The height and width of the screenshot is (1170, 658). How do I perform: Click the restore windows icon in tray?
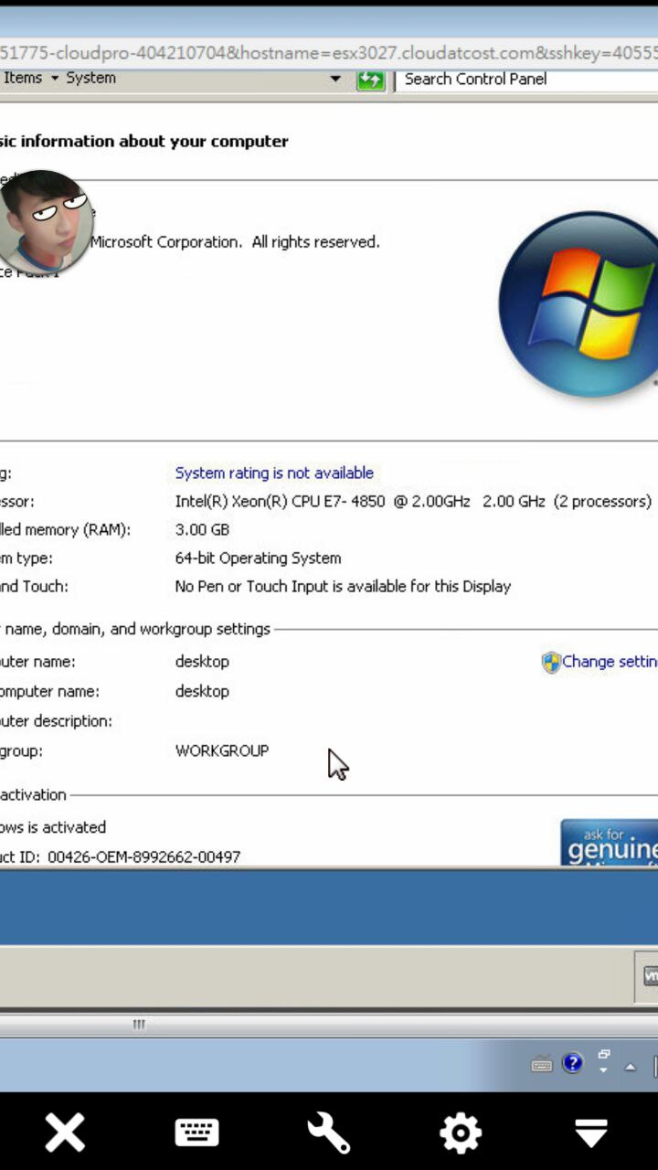(603, 1055)
